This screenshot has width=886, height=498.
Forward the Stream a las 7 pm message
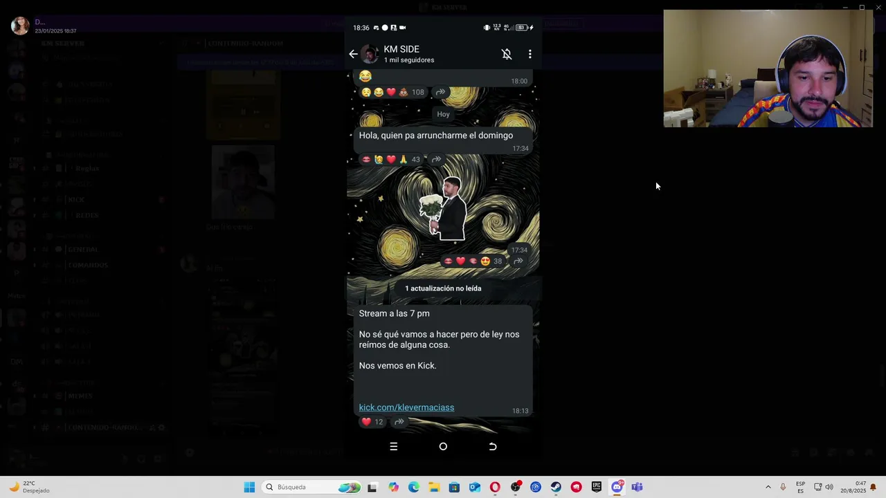click(399, 422)
